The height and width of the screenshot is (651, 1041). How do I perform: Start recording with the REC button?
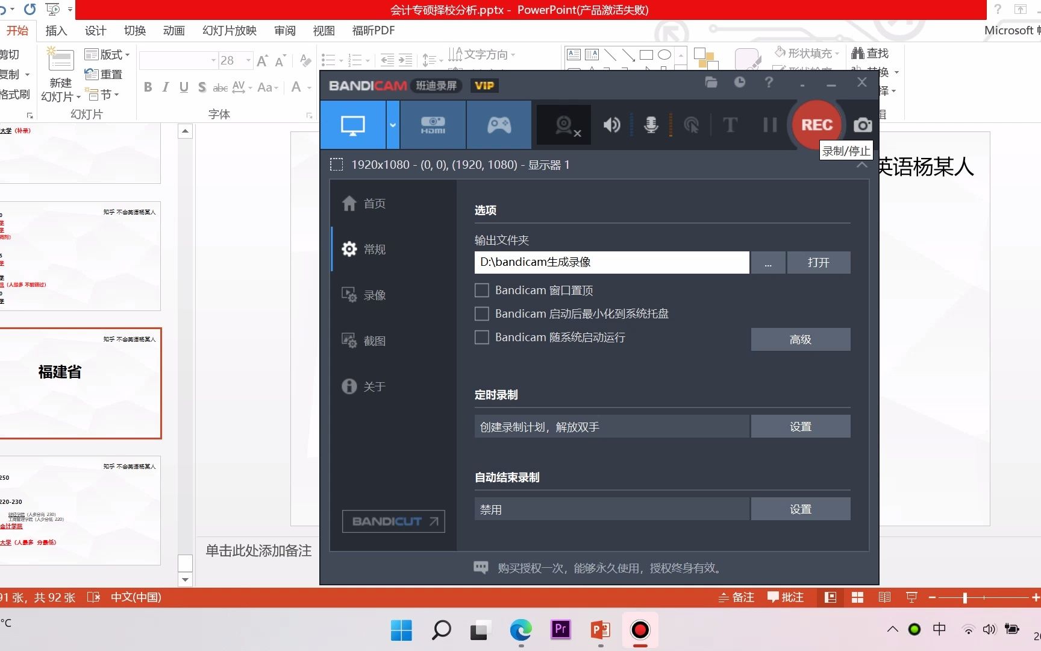click(817, 125)
